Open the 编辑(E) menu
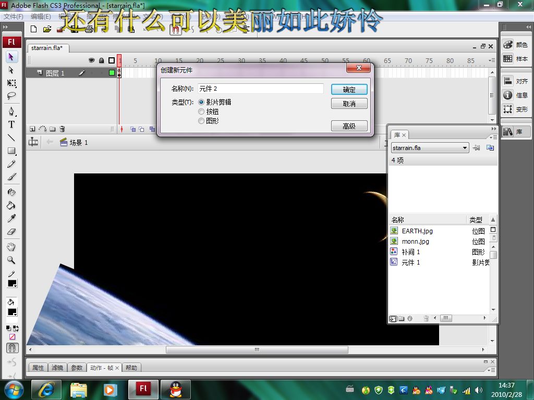 tap(41, 16)
